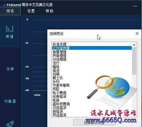Open the 设置 menu
This screenshot has height=127, width=142.
pos(31,11)
